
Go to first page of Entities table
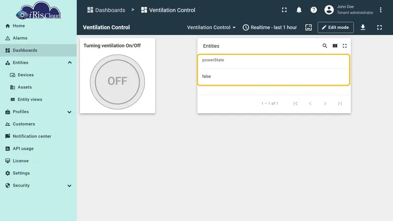click(x=296, y=104)
